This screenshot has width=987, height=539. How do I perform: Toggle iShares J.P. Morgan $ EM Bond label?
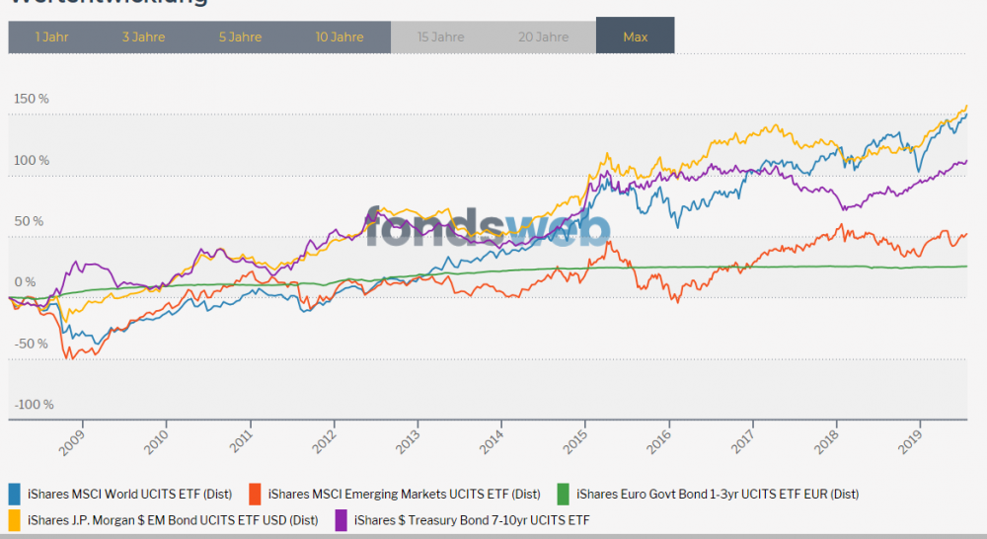click(x=173, y=519)
